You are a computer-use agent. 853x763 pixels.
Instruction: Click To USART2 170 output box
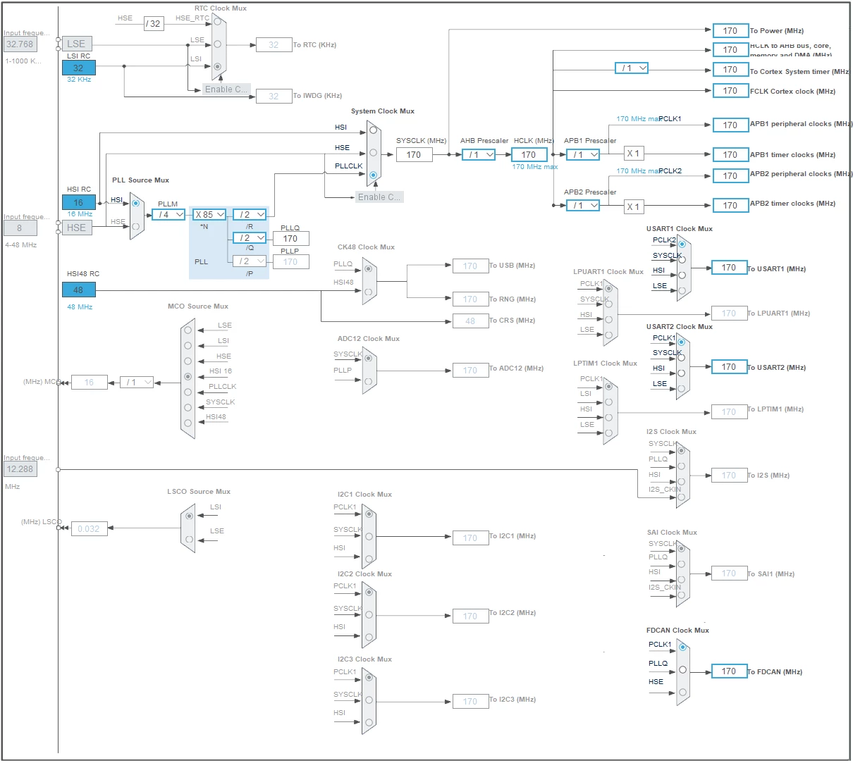point(729,366)
